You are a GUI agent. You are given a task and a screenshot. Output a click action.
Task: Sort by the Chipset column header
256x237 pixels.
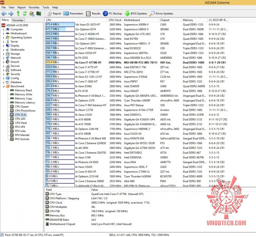point(170,20)
